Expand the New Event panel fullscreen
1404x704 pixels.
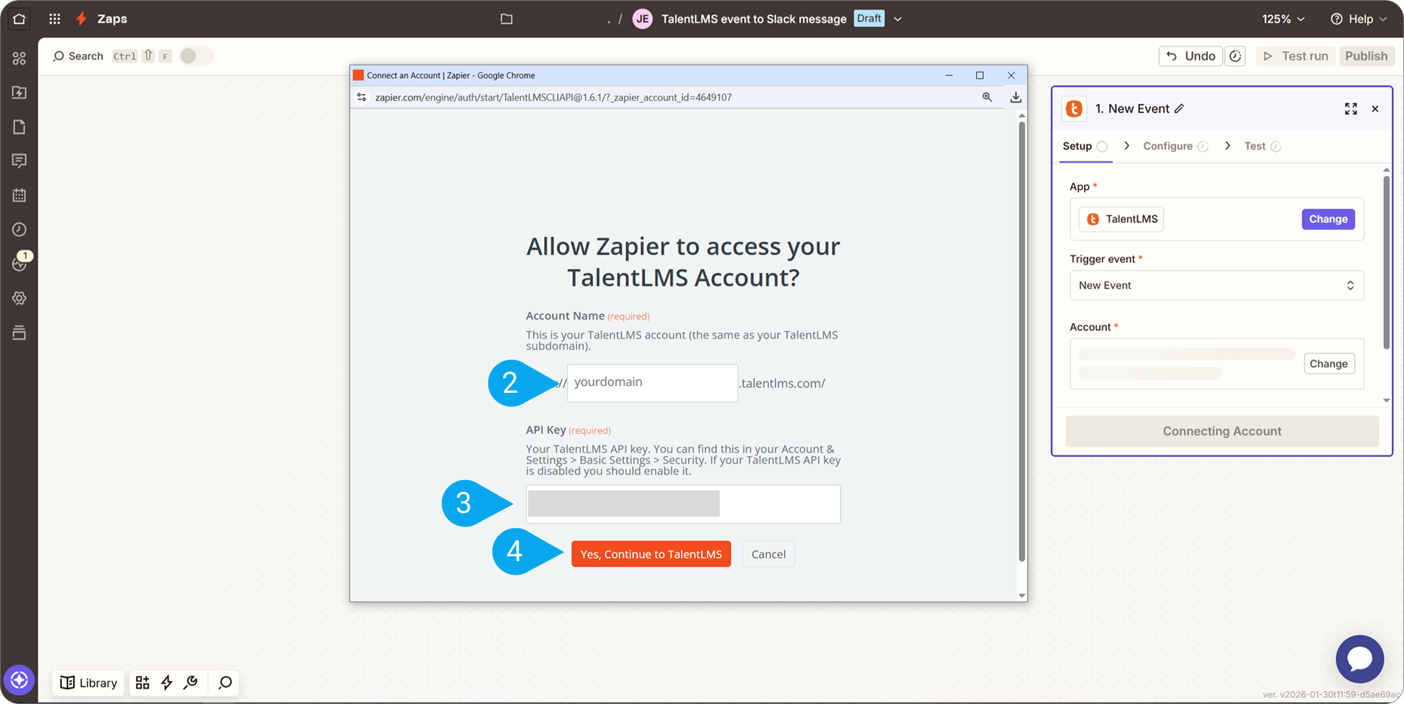click(1350, 109)
